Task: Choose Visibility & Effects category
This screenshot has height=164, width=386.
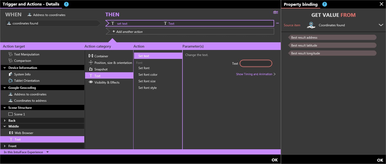Action: (x=107, y=83)
